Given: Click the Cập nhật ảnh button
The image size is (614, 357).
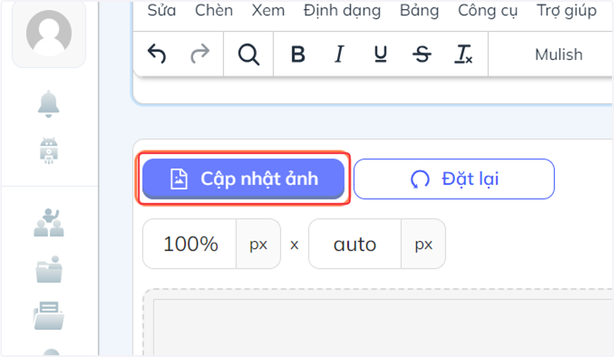Looking at the screenshot, I should pos(244,178).
